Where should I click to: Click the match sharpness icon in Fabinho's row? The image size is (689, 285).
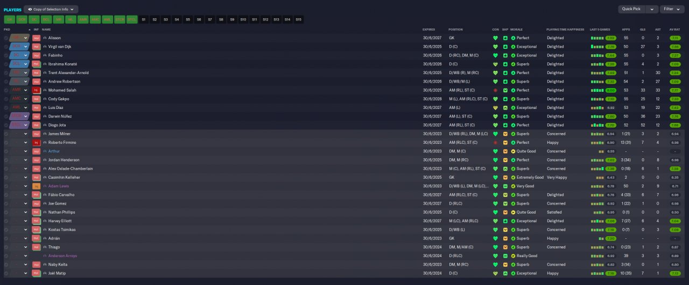pos(505,55)
